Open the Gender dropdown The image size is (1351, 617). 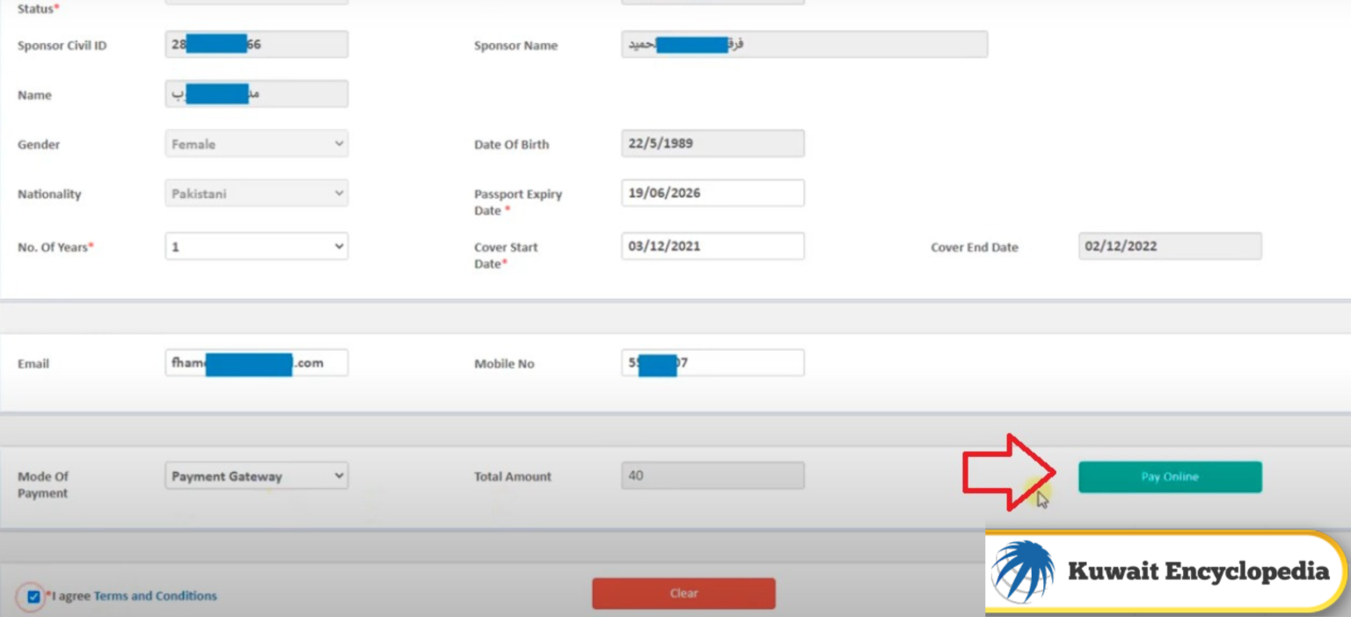(255, 143)
